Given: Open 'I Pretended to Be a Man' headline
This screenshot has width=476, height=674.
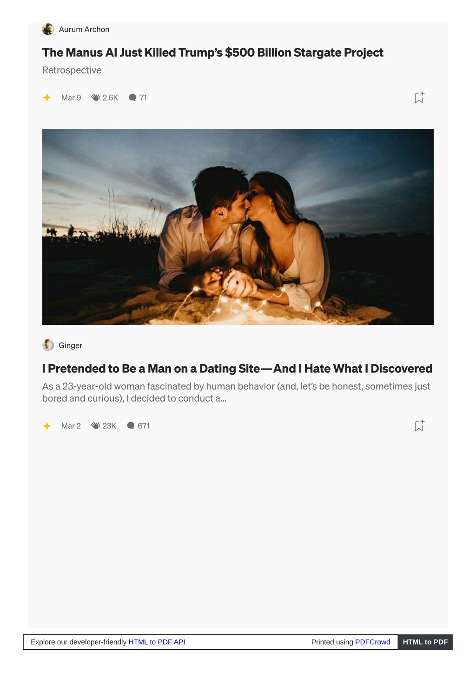Looking at the screenshot, I should point(237,369).
